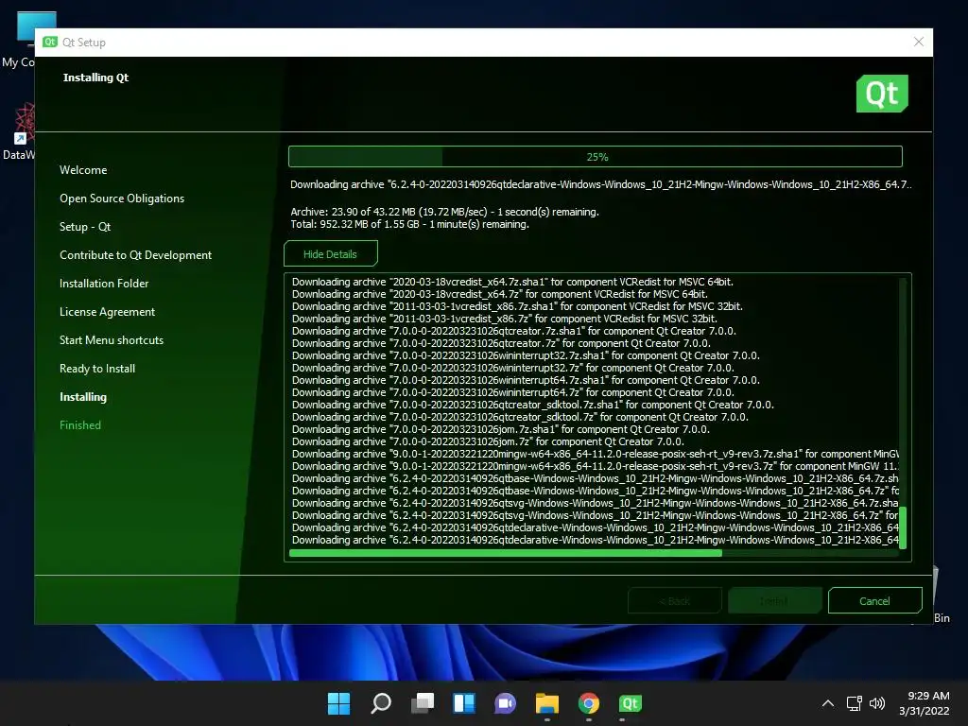Click the Qt Setup title bar icon
This screenshot has height=726, width=968.
(x=50, y=42)
